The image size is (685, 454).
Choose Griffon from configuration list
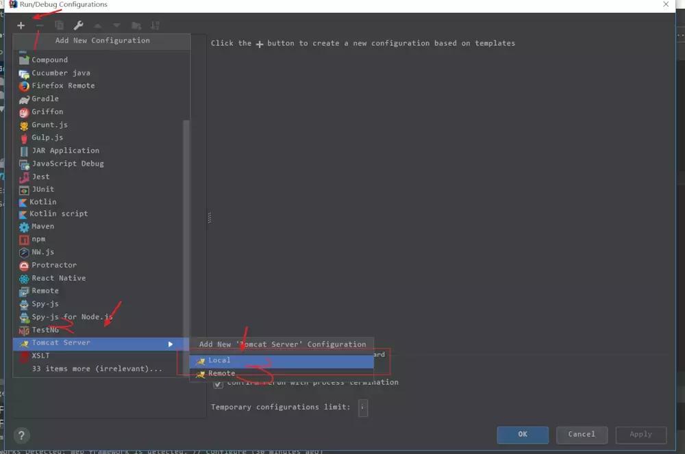click(x=101, y=112)
